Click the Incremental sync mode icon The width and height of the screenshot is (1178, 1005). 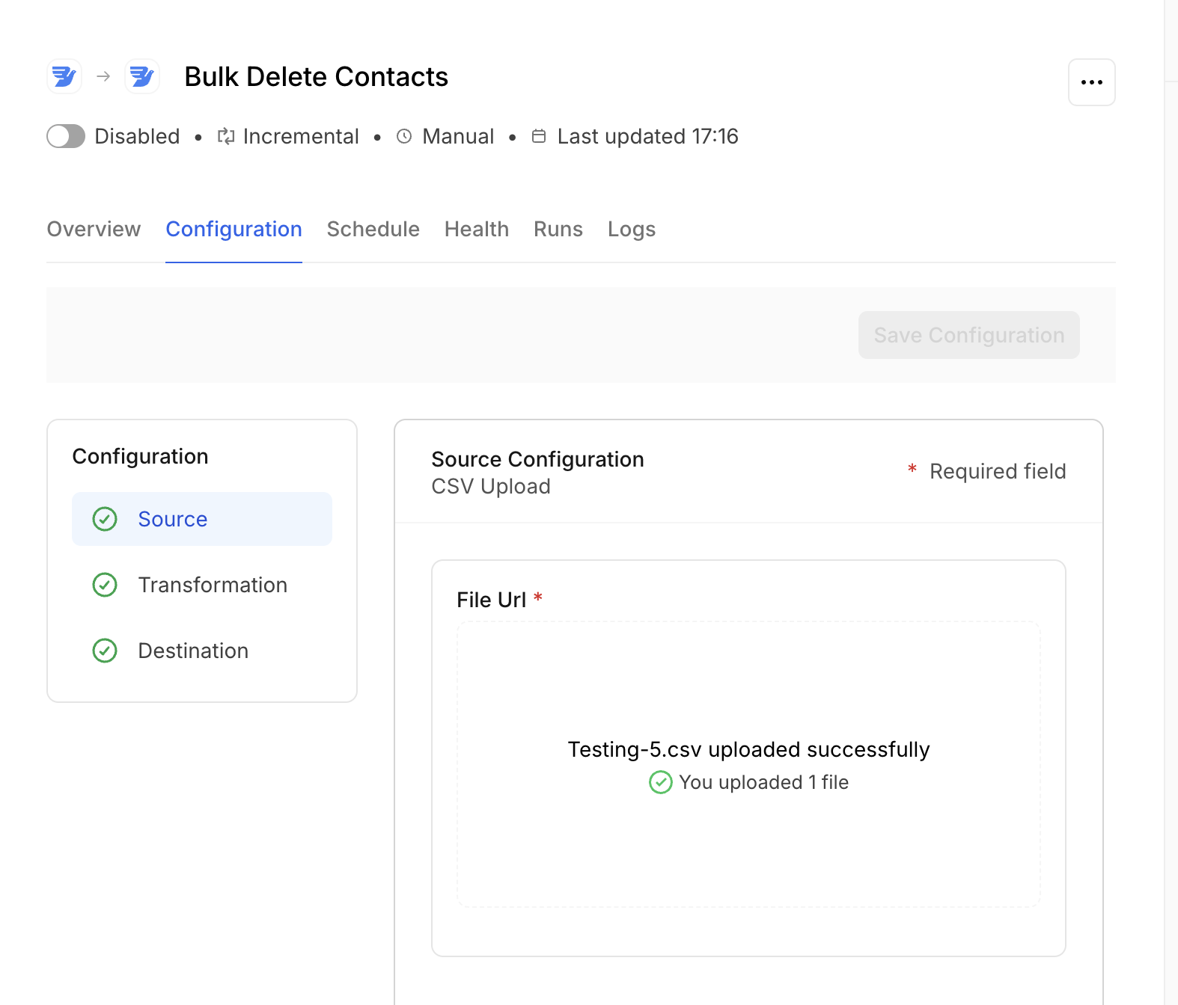point(225,136)
